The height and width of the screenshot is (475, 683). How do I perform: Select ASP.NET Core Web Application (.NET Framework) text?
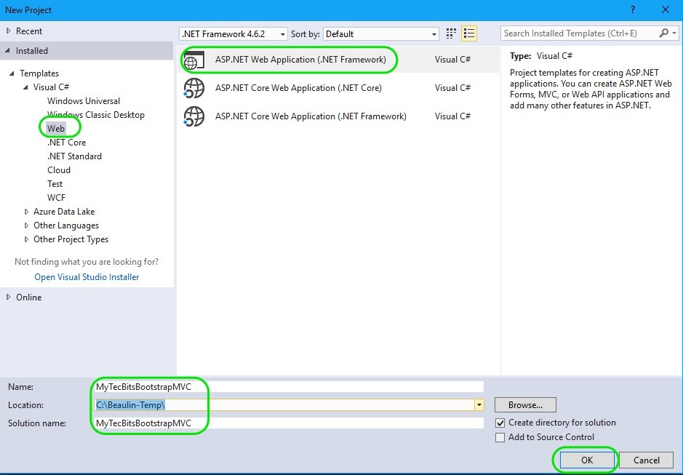tap(311, 116)
